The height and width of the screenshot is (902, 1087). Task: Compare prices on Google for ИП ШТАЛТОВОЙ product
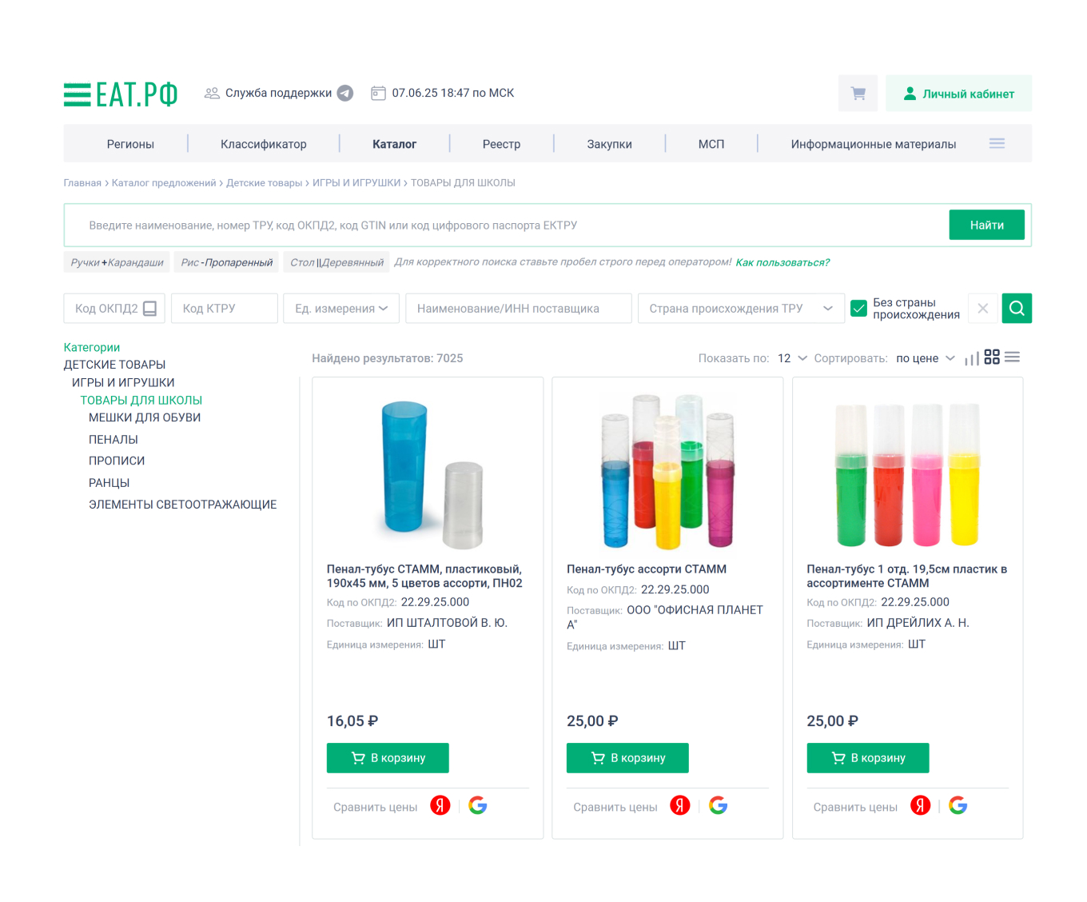tap(478, 806)
